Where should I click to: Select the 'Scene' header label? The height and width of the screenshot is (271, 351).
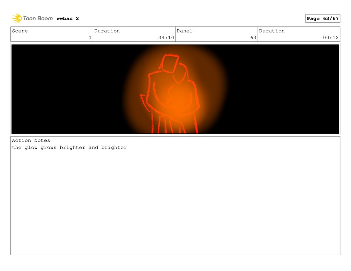pos(20,31)
